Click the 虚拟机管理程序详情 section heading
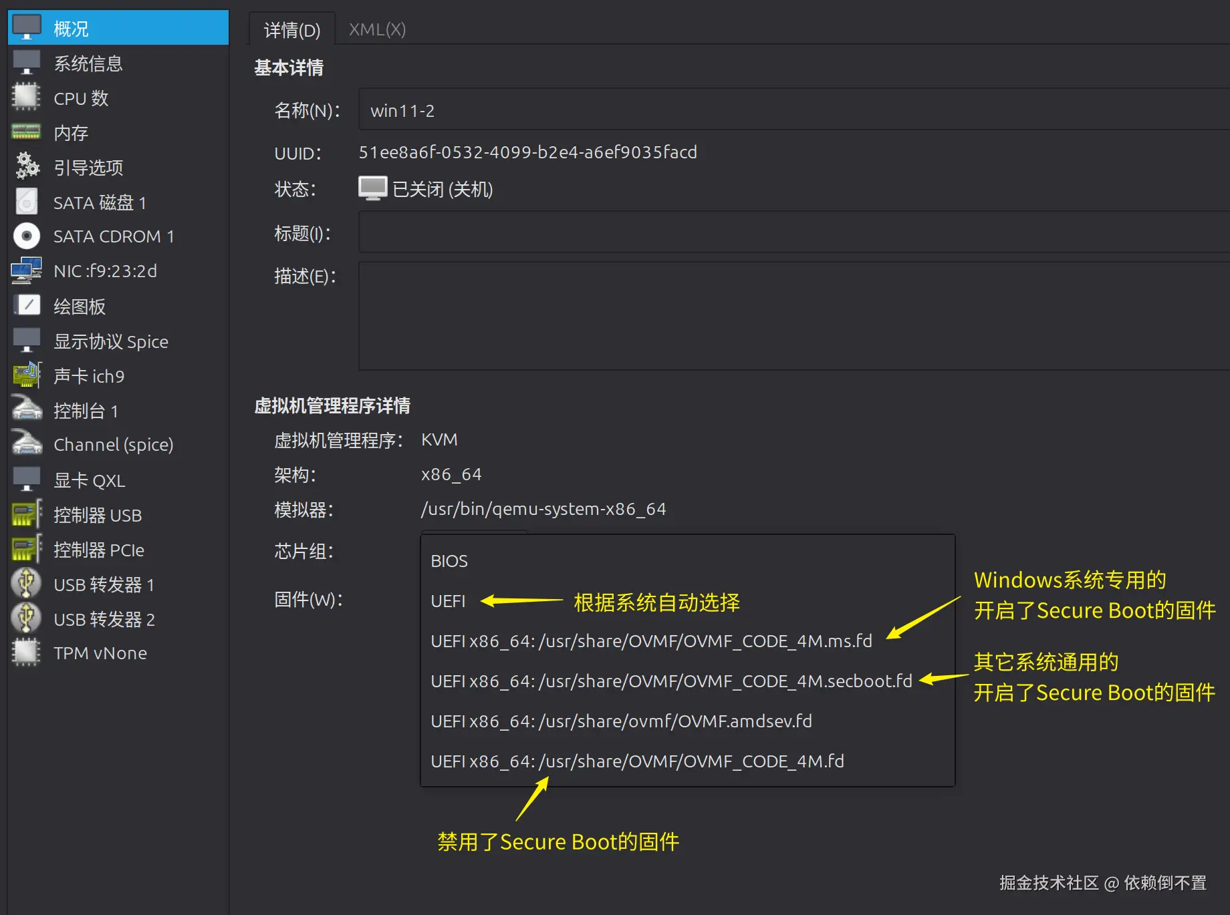Viewport: 1230px width, 915px height. pos(332,405)
